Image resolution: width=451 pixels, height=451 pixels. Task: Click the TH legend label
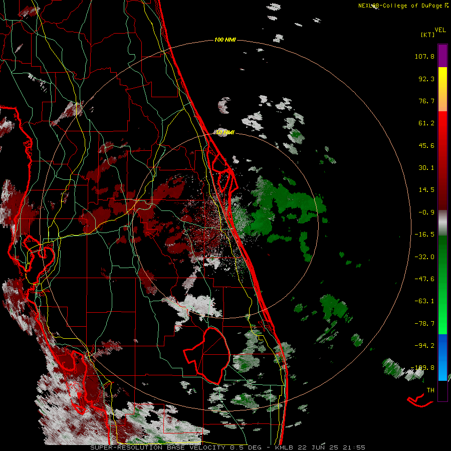click(430, 390)
